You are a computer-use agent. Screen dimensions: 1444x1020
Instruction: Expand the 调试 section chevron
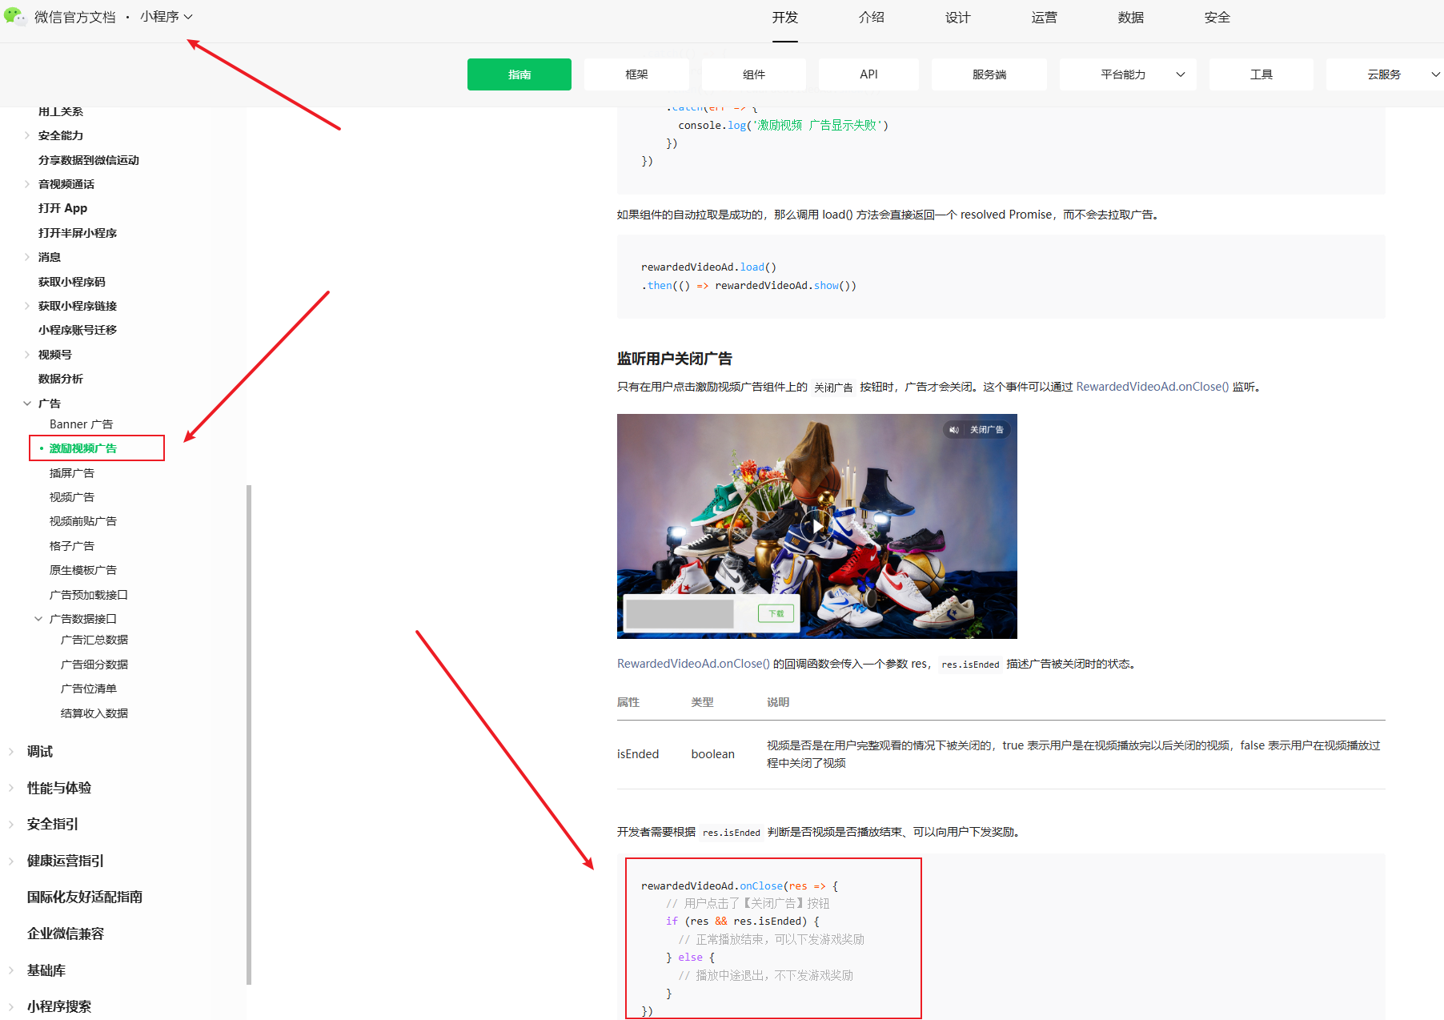(11, 752)
